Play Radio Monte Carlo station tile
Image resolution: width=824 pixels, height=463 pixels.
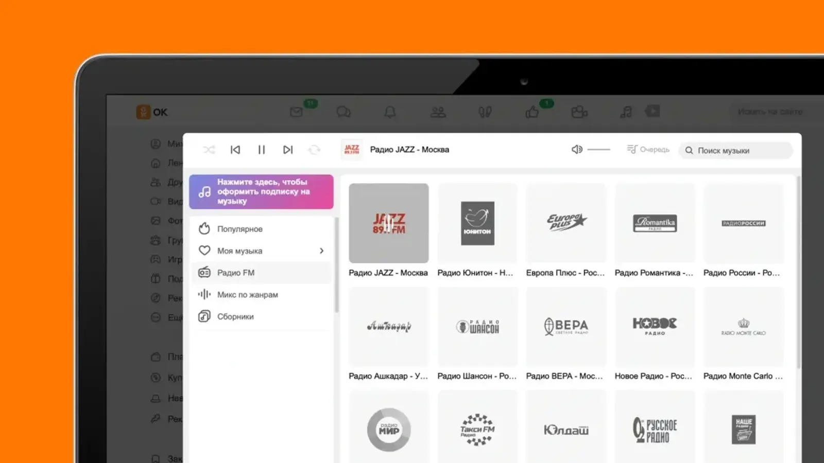[x=743, y=327]
